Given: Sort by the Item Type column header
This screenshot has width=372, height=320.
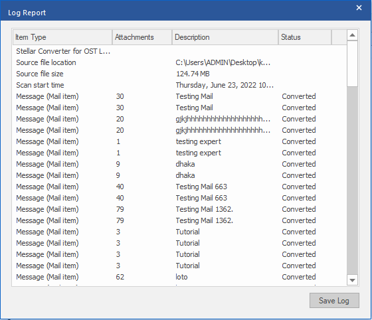Looking at the screenshot, I should tap(62, 37).
